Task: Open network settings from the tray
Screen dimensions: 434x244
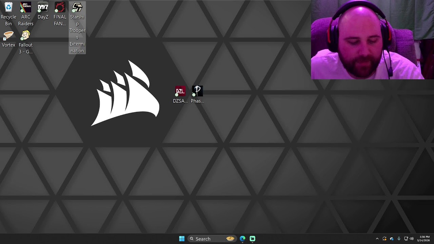Action: 406,239
